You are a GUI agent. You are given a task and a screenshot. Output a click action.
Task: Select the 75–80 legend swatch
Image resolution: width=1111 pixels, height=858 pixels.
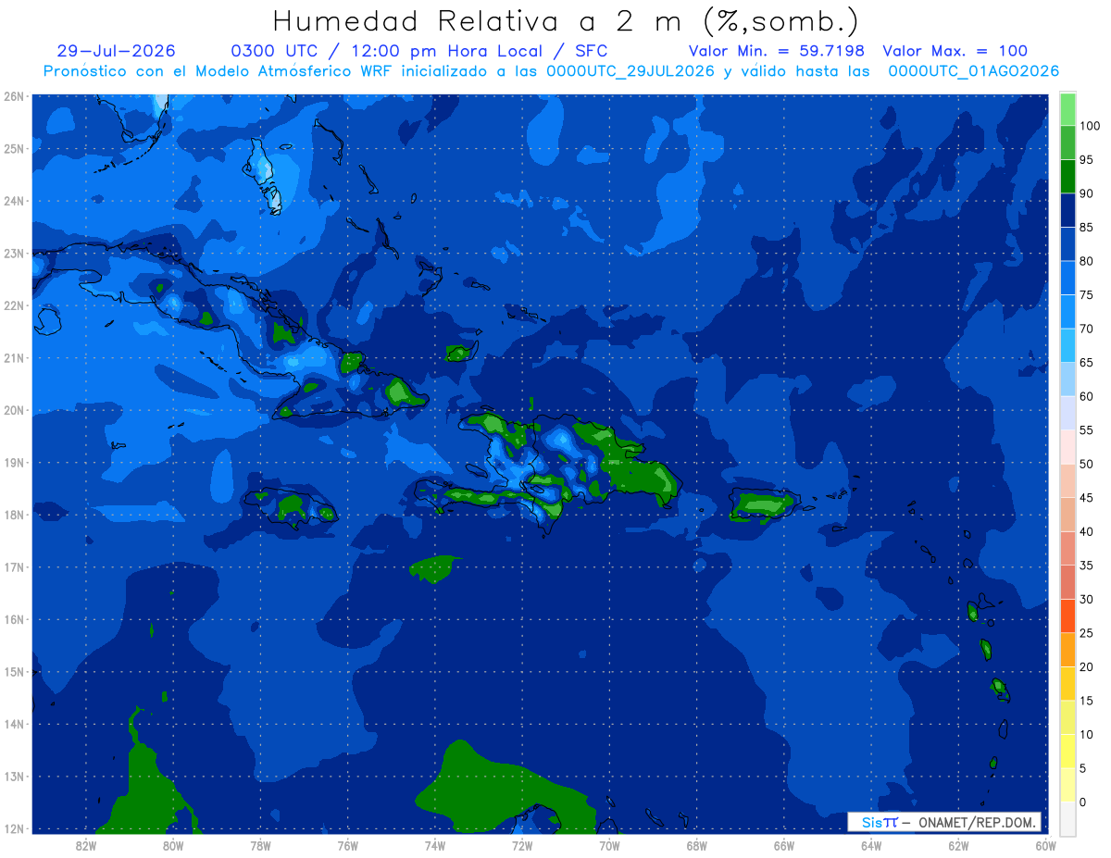[1067, 278]
